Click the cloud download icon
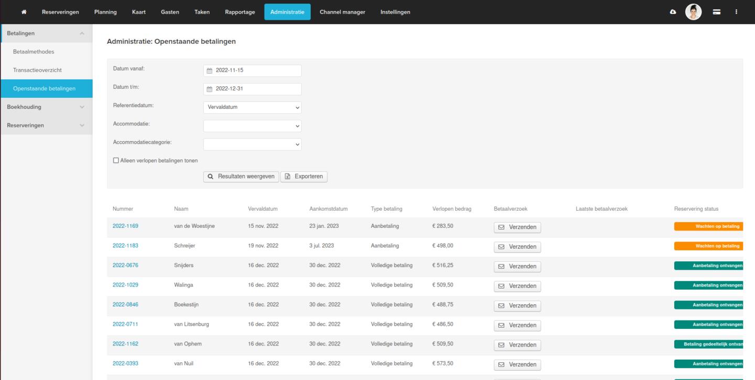 click(x=673, y=12)
